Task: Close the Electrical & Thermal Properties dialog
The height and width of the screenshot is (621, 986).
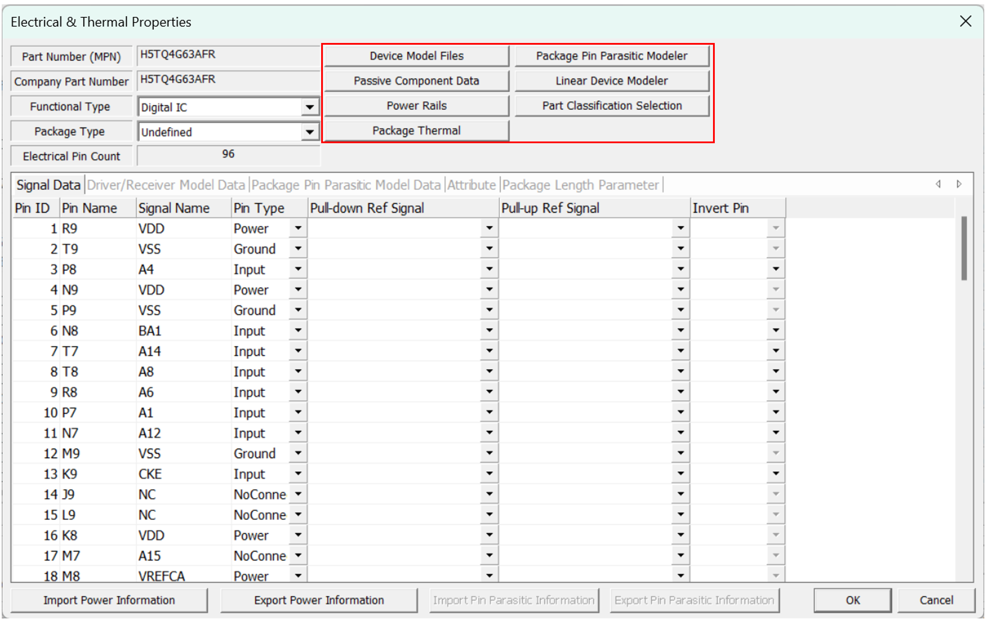Action: (966, 21)
